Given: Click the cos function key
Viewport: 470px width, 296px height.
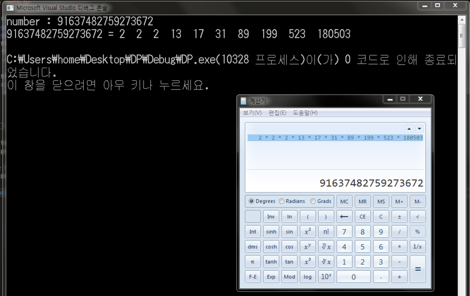Looking at the screenshot, I should click(x=289, y=246).
